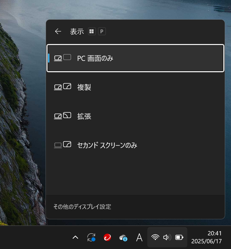The image size is (231, 249).
Task: Expand hidden tray icons chevron
Action: (75, 237)
